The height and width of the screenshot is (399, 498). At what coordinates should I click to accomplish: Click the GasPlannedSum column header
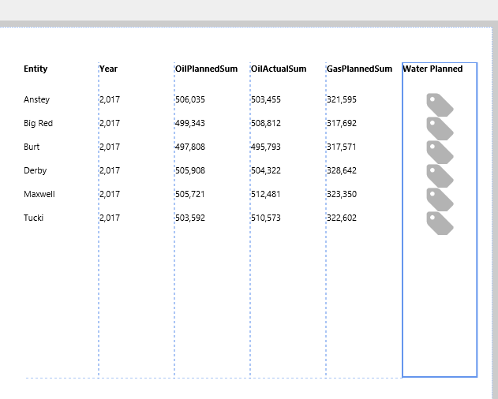[359, 69]
